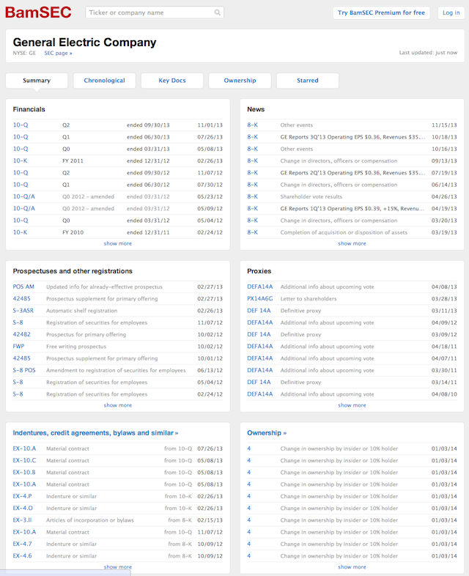Image resolution: width=469 pixels, height=576 pixels.
Task: Open the FWP free writing prospectus
Action: tap(18, 346)
